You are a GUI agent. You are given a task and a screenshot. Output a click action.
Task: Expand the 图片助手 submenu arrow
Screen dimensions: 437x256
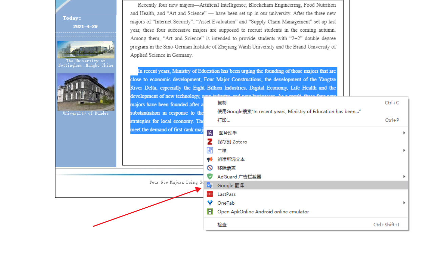click(404, 133)
